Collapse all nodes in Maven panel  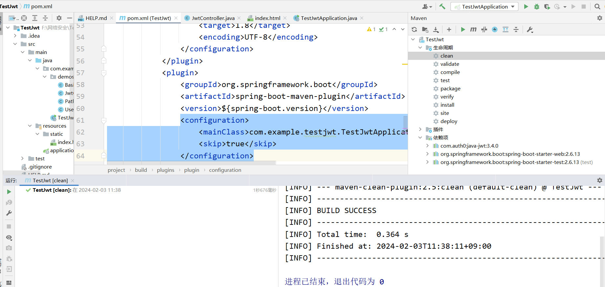516,29
